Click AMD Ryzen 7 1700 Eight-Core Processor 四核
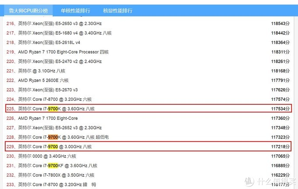298x189 pixels. [x=63, y=52]
